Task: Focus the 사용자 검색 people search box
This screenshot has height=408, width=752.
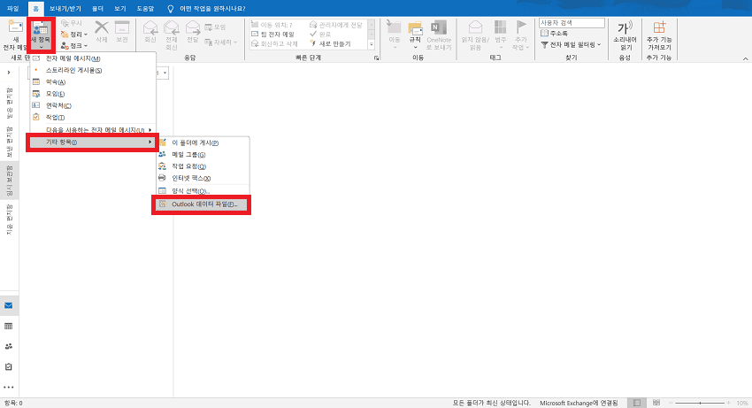Action: point(572,23)
